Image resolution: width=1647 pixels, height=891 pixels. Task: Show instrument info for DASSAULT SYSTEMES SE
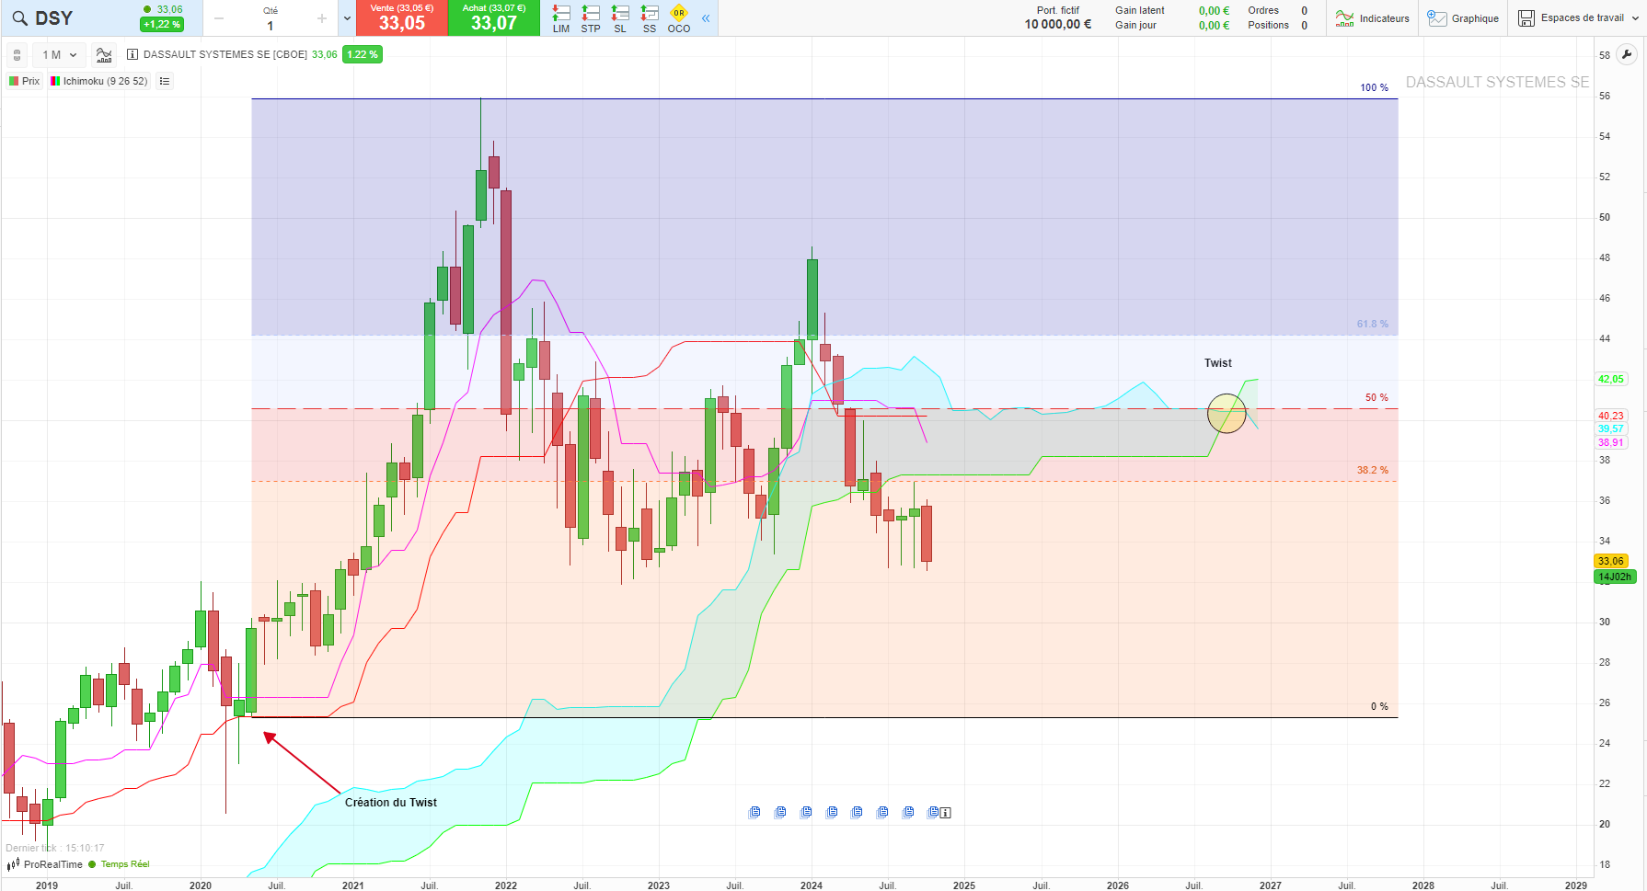tap(132, 55)
